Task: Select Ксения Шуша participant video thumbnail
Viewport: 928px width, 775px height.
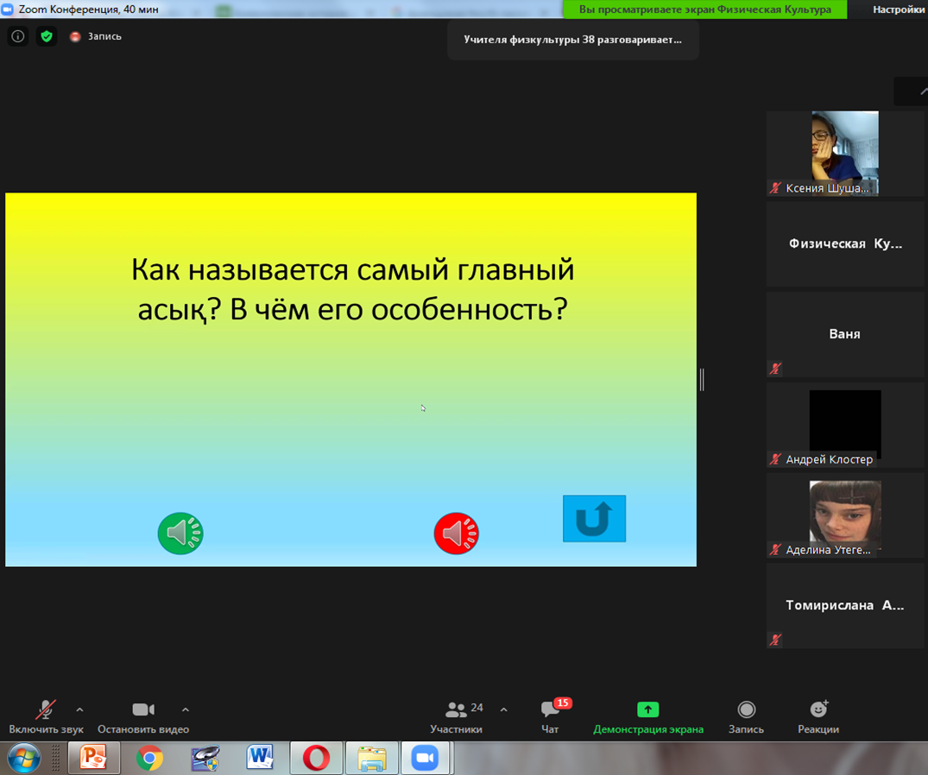Action: [844, 154]
